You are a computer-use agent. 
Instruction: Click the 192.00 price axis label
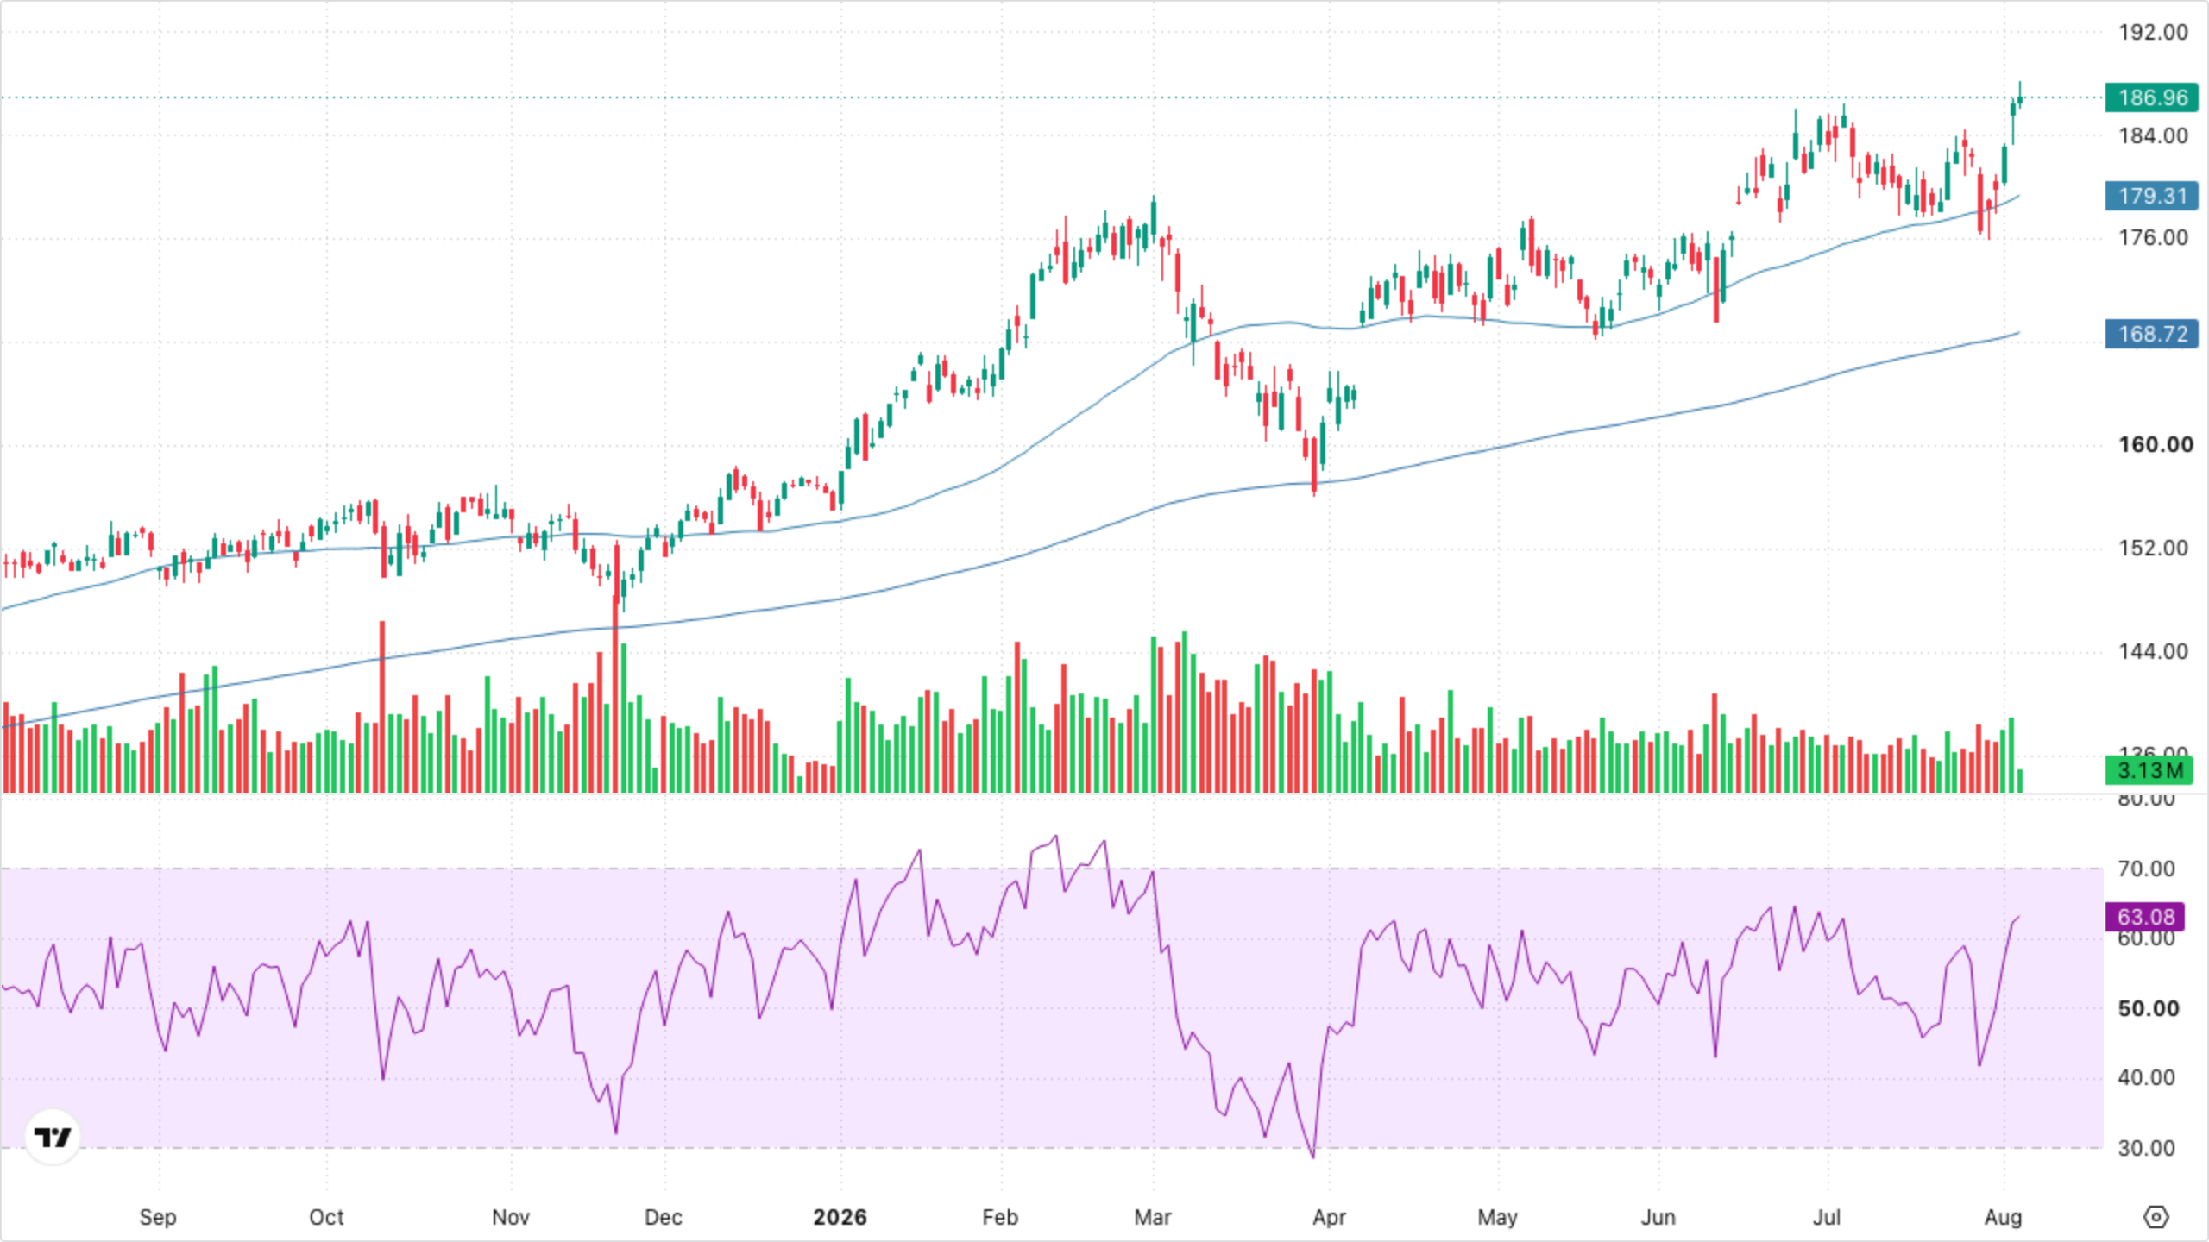point(2154,33)
